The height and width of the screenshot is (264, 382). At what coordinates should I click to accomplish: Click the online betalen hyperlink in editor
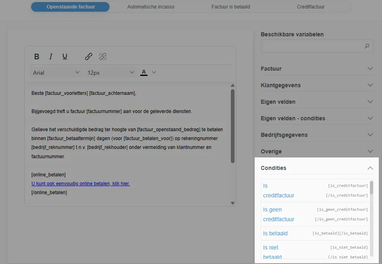(81, 184)
